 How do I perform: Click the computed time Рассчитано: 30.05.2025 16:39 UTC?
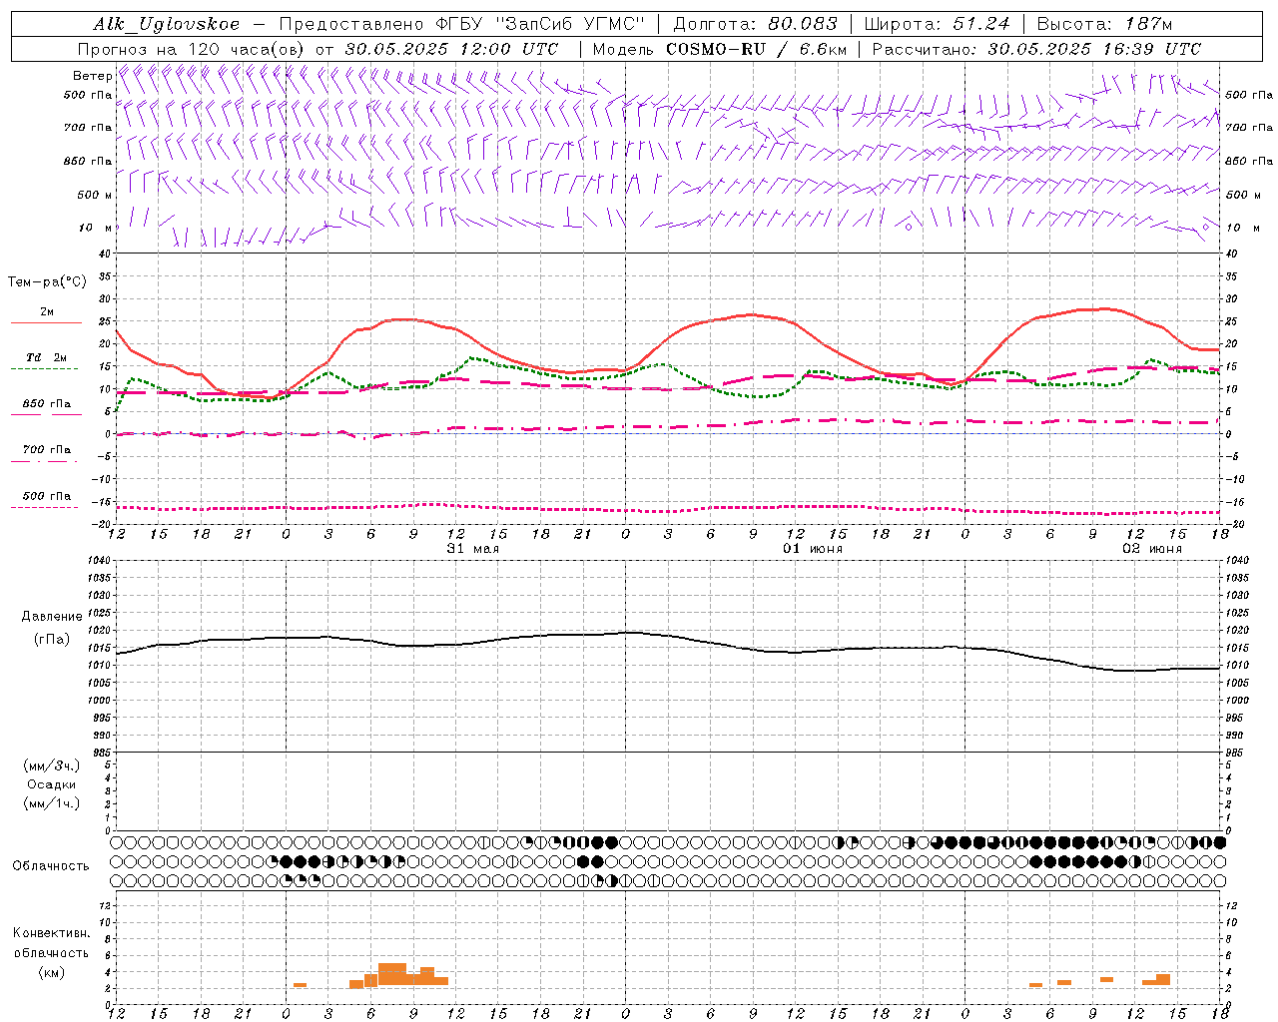[1036, 49]
